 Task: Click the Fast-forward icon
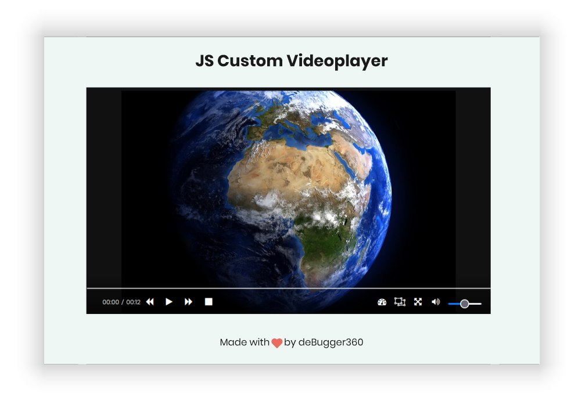(188, 301)
